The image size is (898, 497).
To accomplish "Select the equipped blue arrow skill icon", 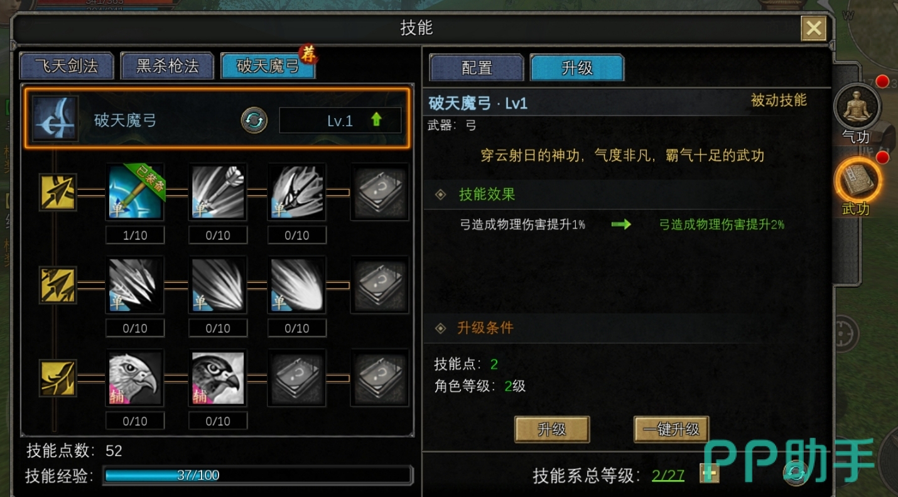I will point(135,192).
